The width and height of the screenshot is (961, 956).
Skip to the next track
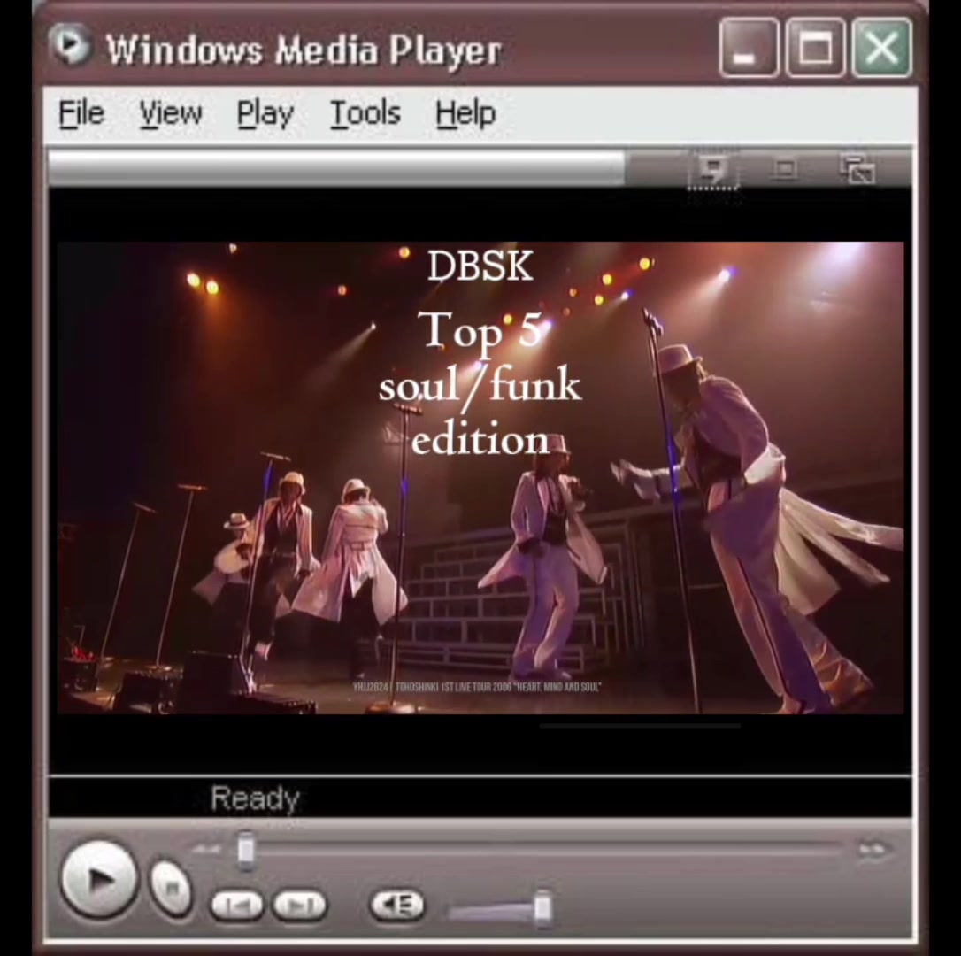click(299, 906)
